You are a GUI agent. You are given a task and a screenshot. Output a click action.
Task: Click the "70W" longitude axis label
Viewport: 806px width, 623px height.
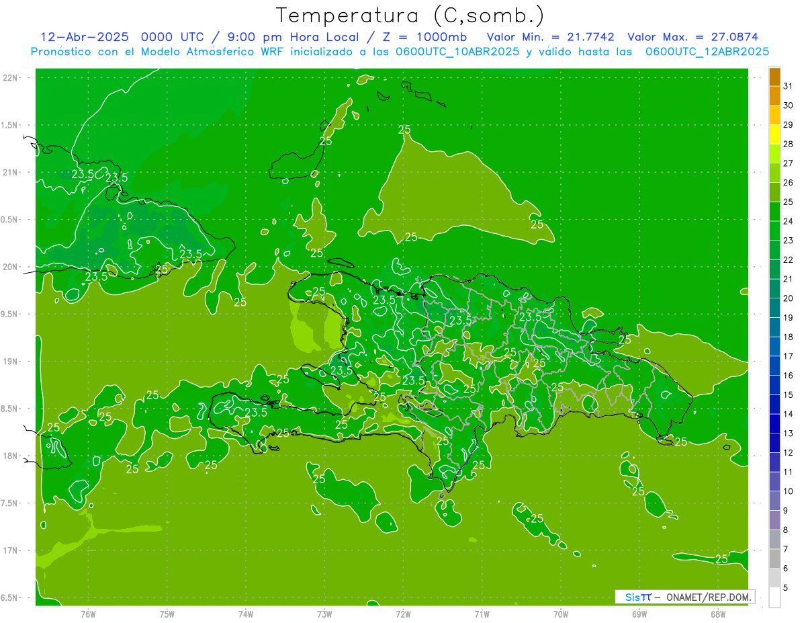click(561, 614)
